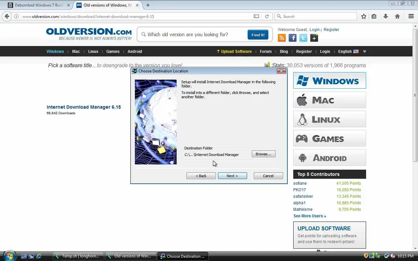This screenshot has width=418, height=261.
Task: Switch to Old versions of Windows tab
Action: (x=107, y=5)
